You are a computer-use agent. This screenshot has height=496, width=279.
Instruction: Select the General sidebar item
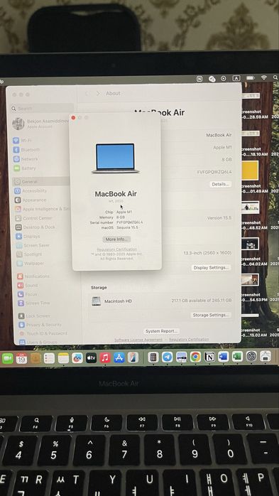coord(40,182)
